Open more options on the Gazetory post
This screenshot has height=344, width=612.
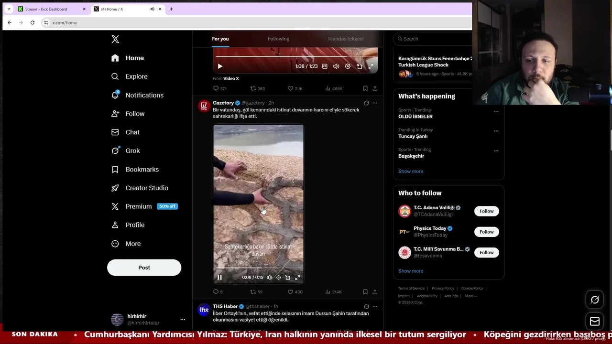375,103
